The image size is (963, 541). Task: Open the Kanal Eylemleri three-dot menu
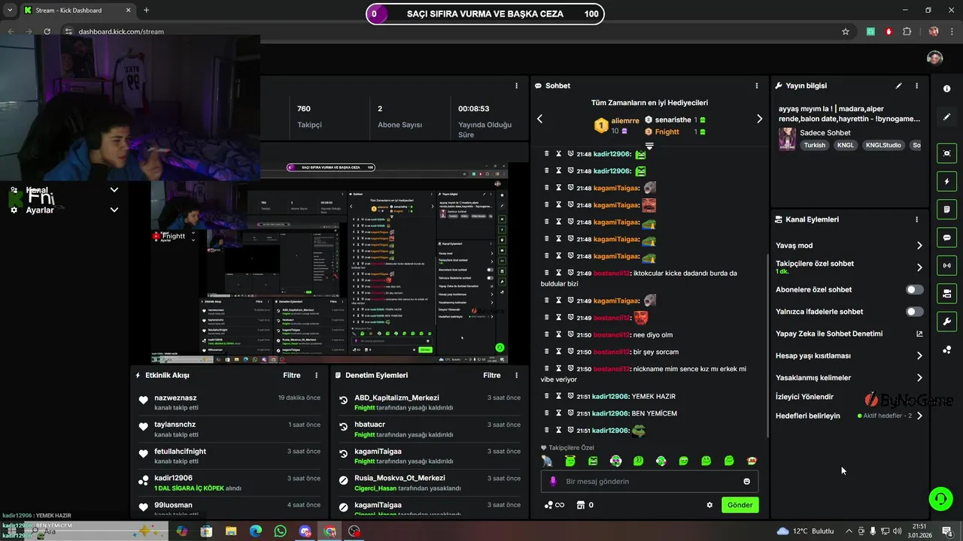click(916, 219)
